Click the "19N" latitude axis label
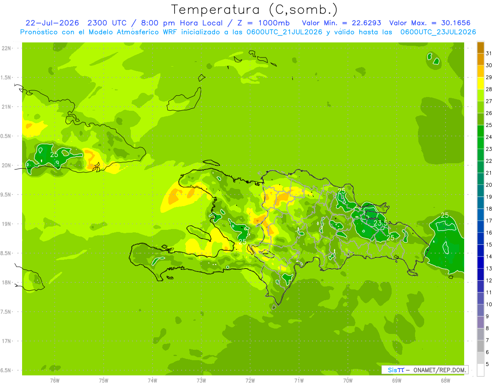The image size is (500, 386). (6, 224)
